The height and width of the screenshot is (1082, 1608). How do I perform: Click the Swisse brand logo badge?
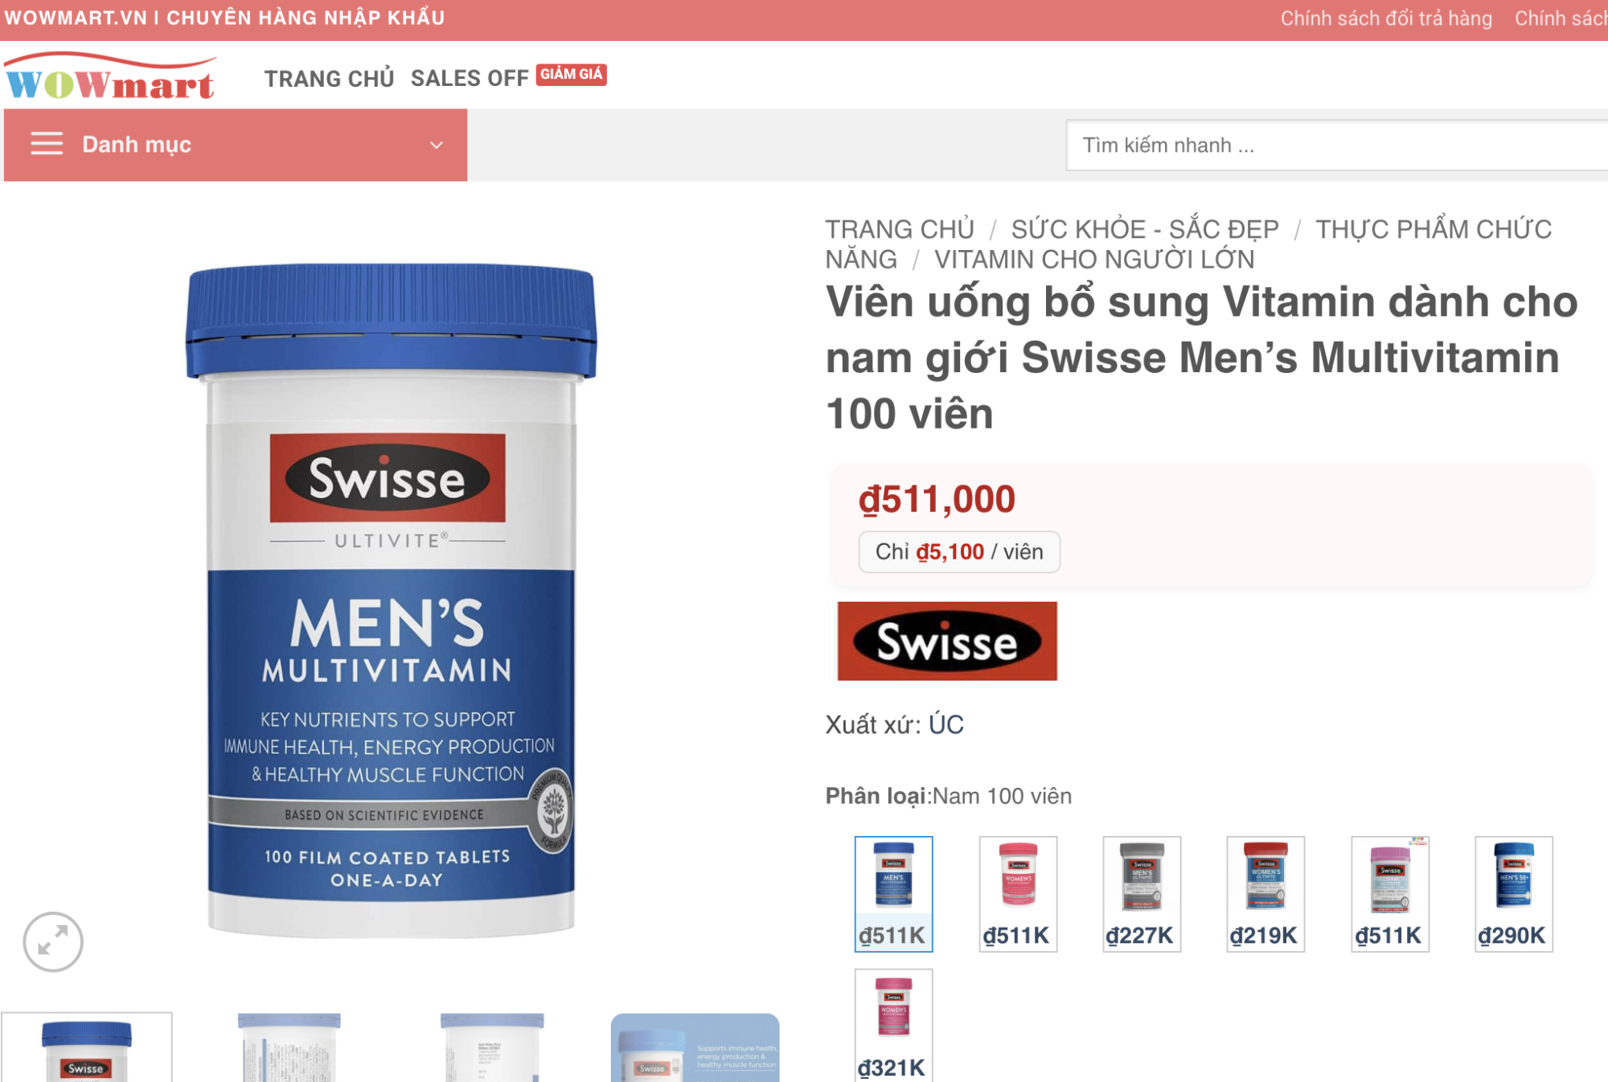(x=947, y=641)
